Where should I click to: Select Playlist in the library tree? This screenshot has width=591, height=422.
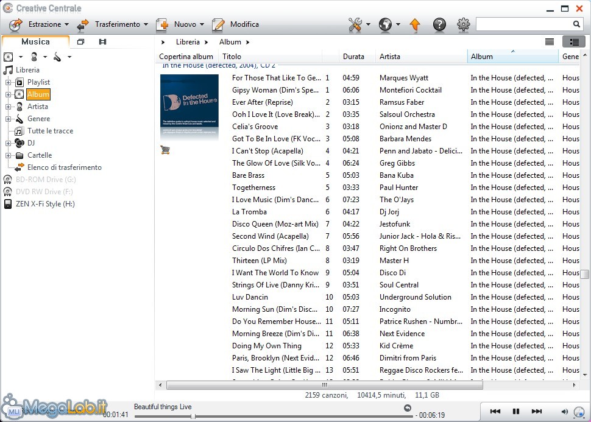(x=38, y=82)
